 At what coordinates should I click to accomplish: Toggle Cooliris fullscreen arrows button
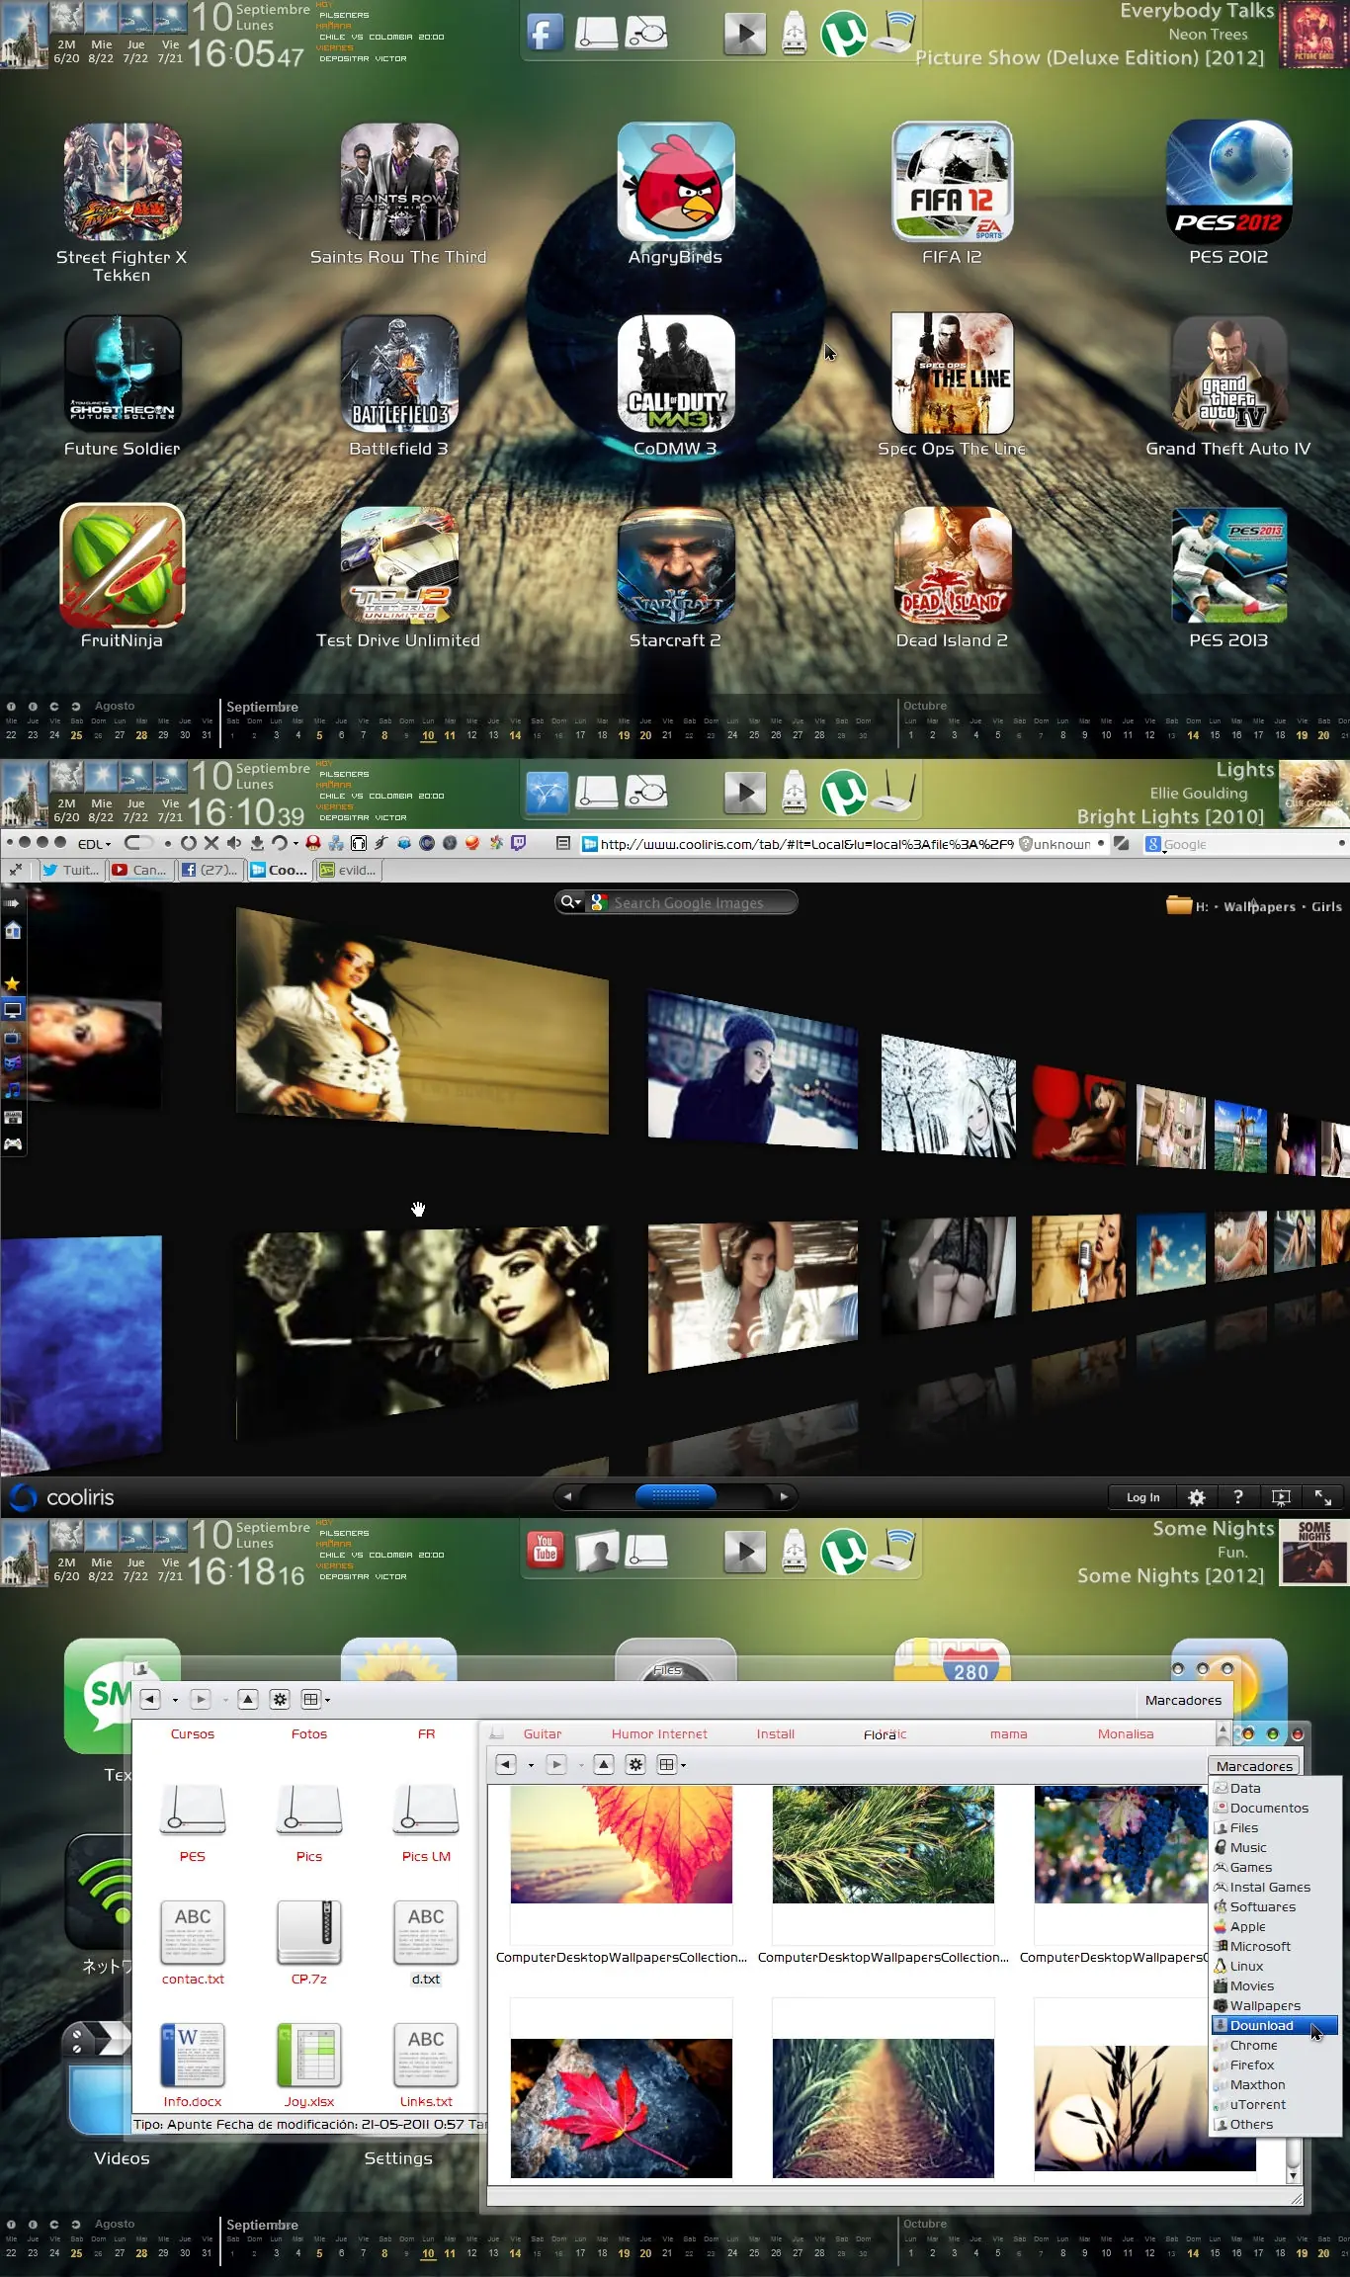click(1323, 1497)
